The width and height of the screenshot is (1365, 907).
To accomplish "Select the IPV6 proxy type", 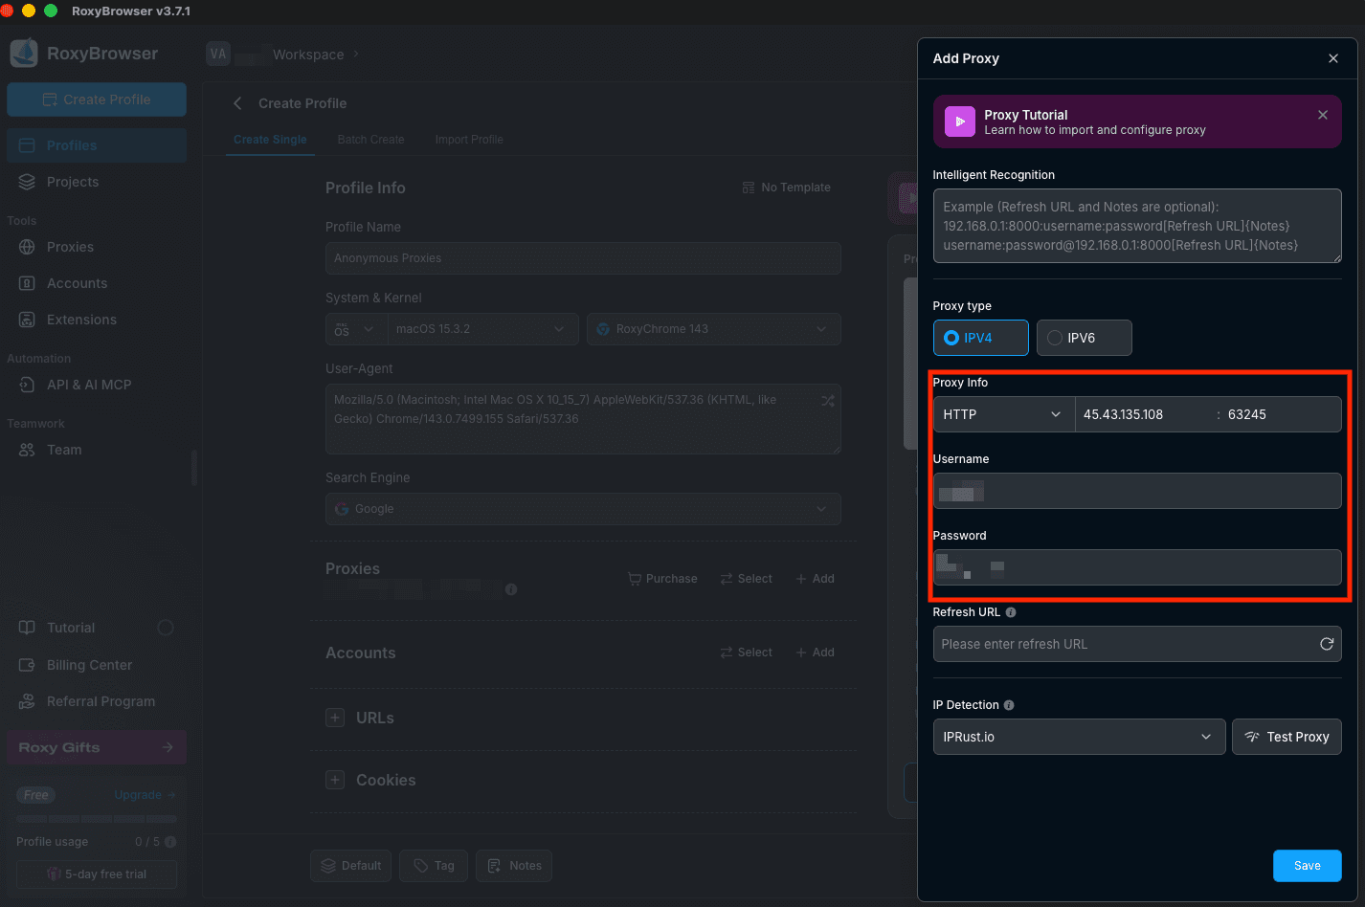I will click(x=1084, y=338).
